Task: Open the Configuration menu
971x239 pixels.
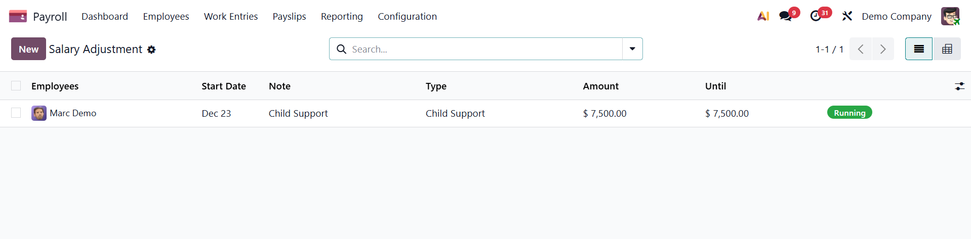Action: click(x=407, y=17)
